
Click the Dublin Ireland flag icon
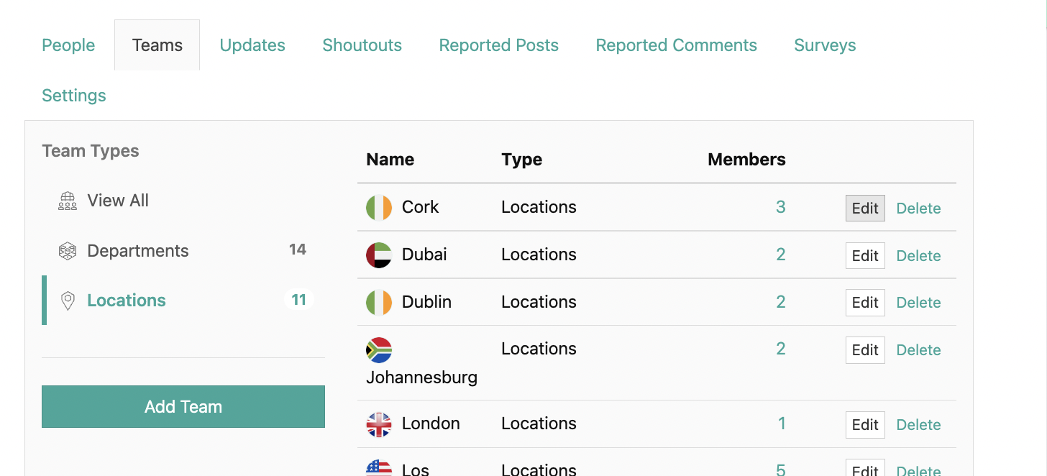[x=379, y=303]
